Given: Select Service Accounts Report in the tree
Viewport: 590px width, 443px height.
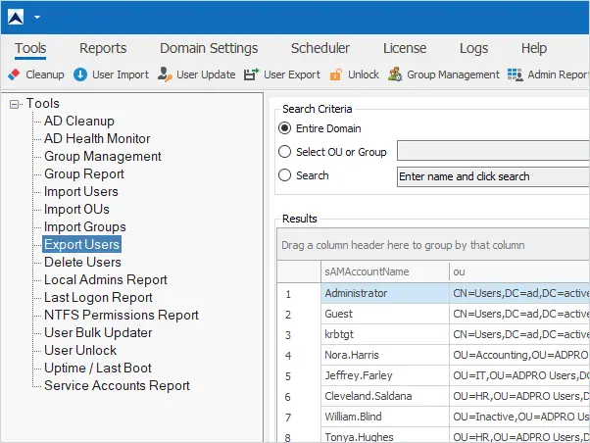Looking at the screenshot, I should point(117,385).
